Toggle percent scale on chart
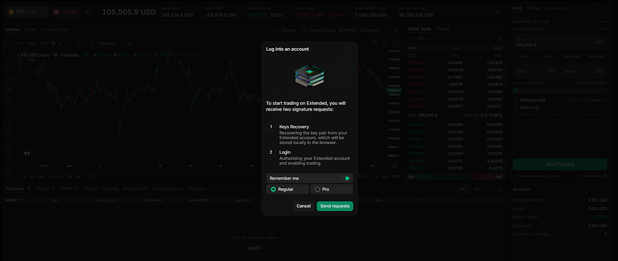The width and height of the screenshot is (618, 261). (x=376, y=176)
